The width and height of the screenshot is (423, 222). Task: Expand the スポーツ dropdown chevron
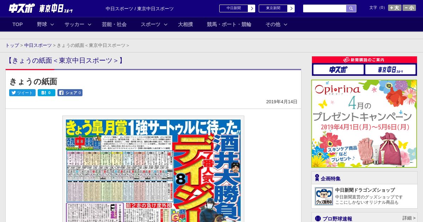point(166,24)
